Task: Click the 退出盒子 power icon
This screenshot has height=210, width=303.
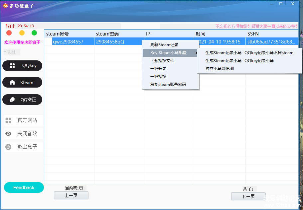Action: point(8,147)
